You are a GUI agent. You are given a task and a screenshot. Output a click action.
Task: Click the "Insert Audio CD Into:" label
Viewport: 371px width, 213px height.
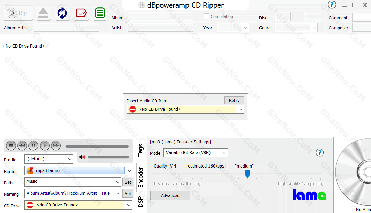147,101
